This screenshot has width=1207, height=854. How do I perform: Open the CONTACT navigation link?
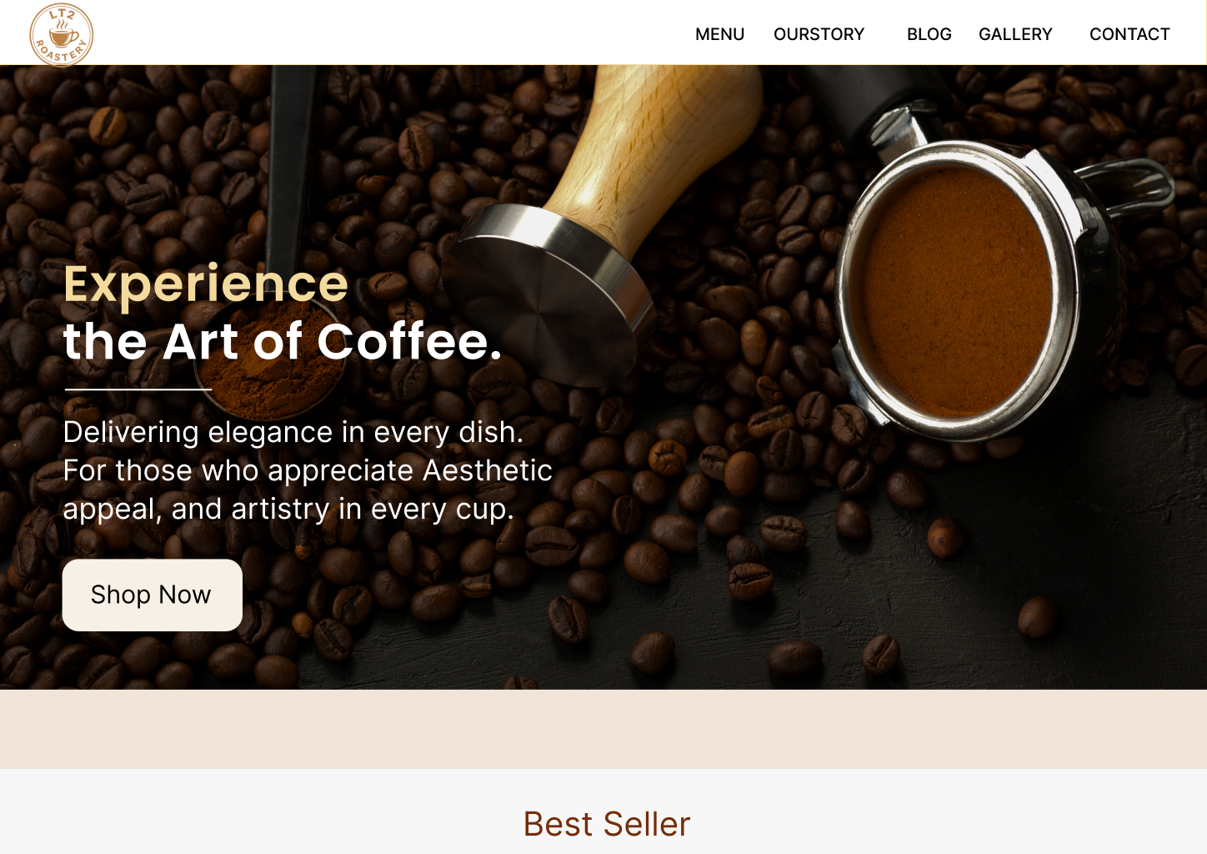[x=1129, y=34]
